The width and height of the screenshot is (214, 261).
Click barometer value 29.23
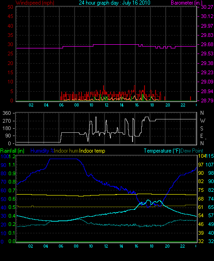[207, 72]
